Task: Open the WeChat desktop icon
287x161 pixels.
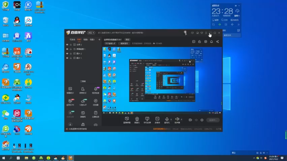Action: [6, 114]
